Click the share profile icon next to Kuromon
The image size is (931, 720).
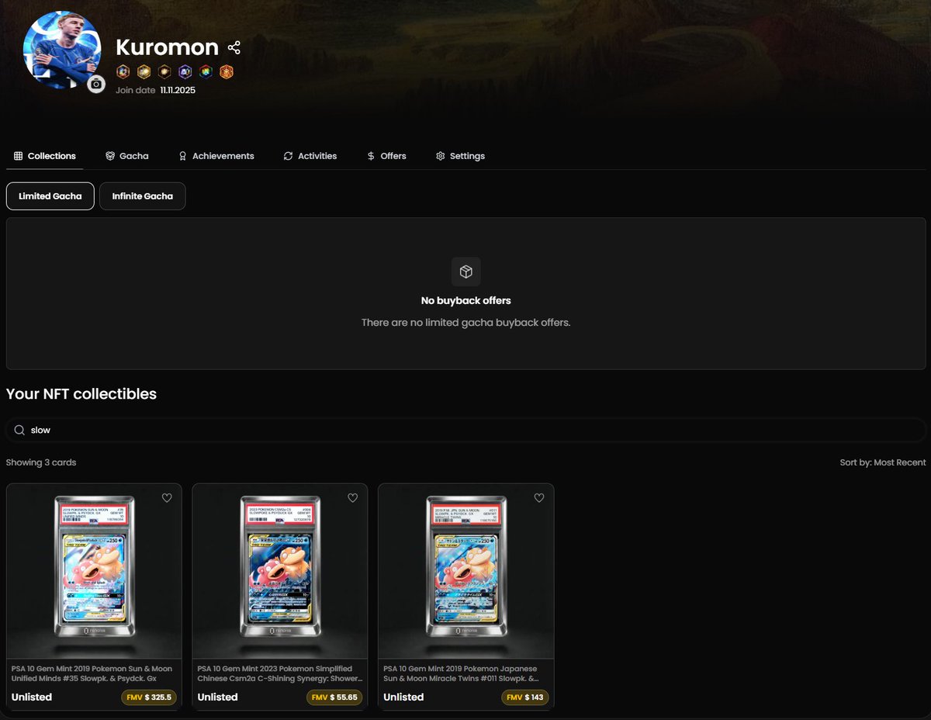pos(234,48)
